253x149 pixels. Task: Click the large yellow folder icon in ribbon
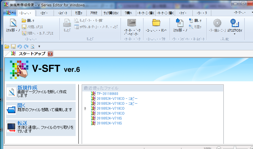[x=156, y=23]
